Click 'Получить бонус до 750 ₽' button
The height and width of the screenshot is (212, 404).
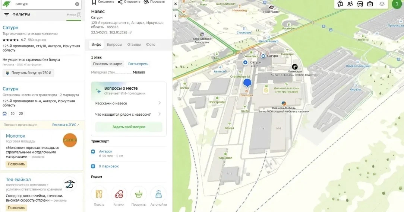click(28, 73)
